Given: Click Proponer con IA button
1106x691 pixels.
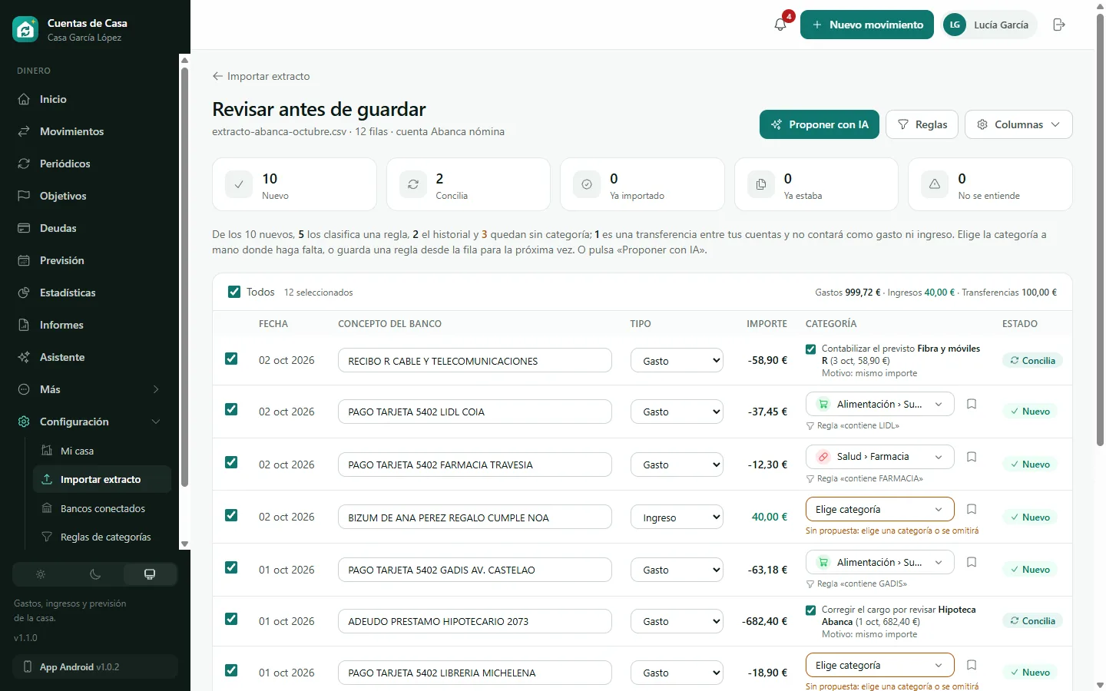Looking at the screenshot, I should (820, 124).
